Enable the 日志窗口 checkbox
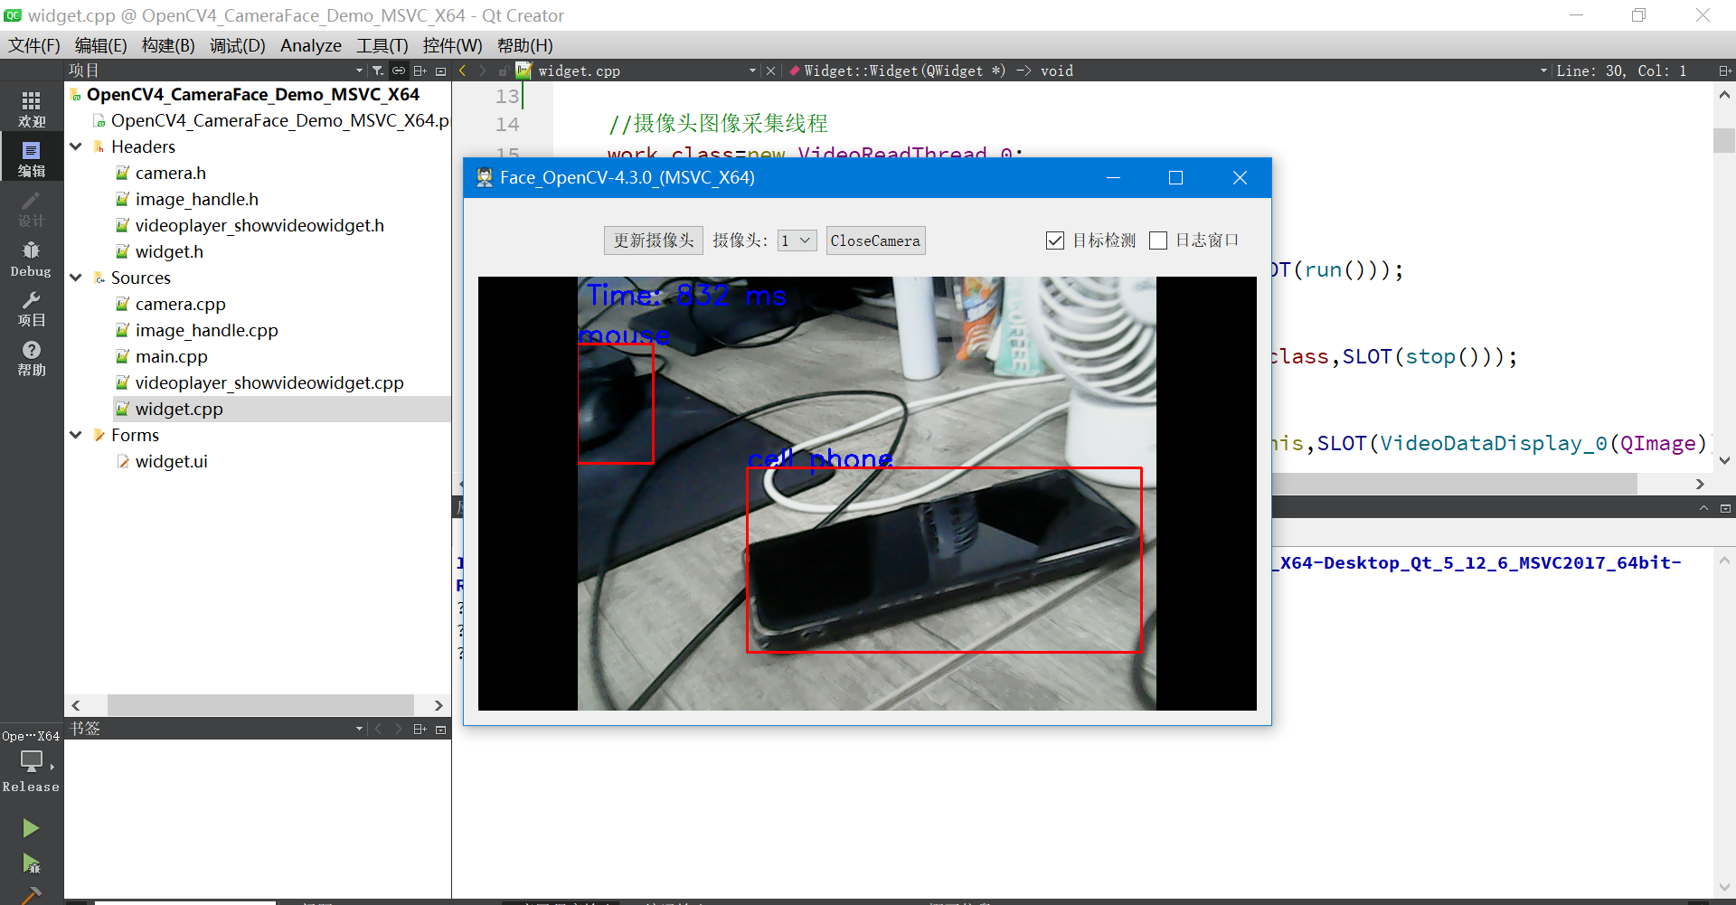1736x905 pixels. pos(1158,240)
